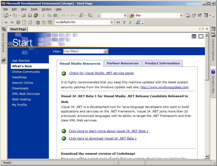Image resolution: width=217 pixels, height=166 pixels.
Task: Open the Favorites folder icon
Action: click(x=44, y=22)
